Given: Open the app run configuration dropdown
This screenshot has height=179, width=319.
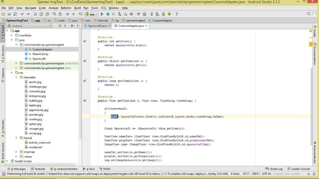Looking at the screenshot, I should 92,14.
